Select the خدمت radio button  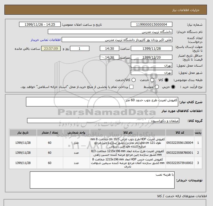click(152, 80)
